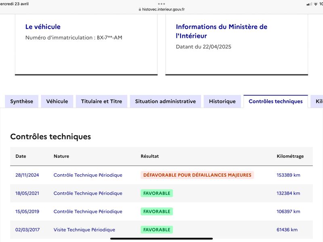The width and height of the screenshot is (323, 242).
Task: Click the date 28/11/2024
Action: pos(27,175)
